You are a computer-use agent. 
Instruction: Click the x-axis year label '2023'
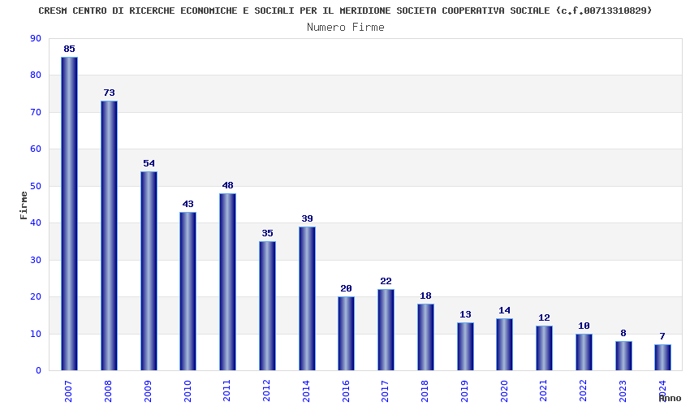pos(623,391)
